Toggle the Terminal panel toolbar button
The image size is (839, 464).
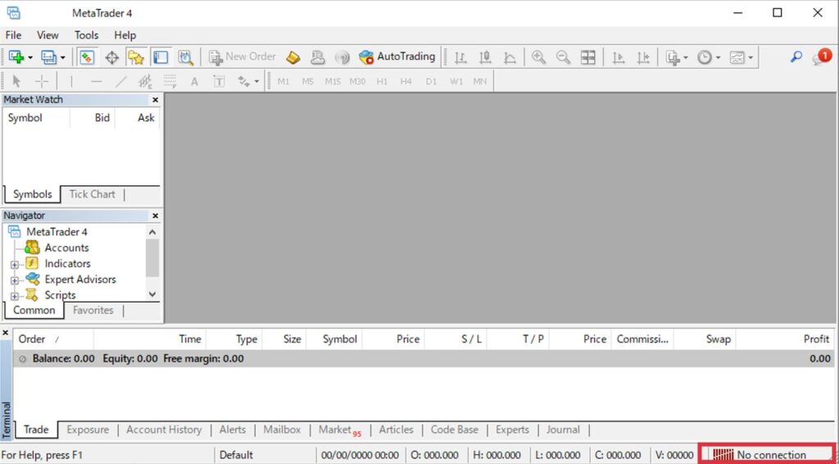click(x=161, y=57)
